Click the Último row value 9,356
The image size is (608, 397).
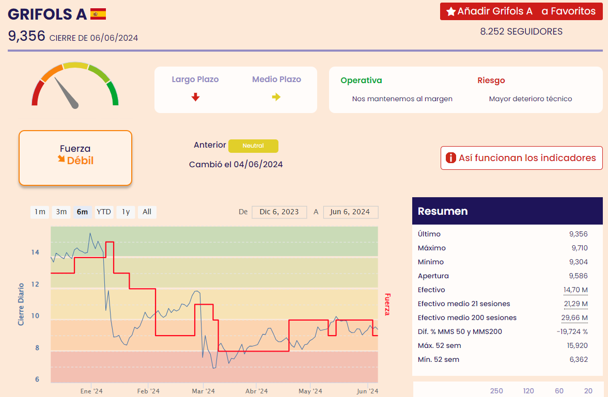(x=578, y=234)
